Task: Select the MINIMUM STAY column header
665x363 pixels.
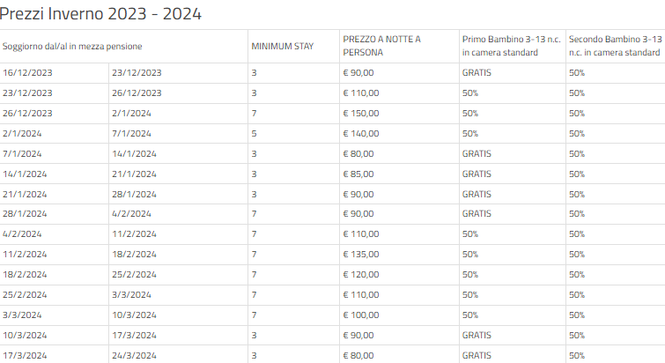Action: point(283,46)
